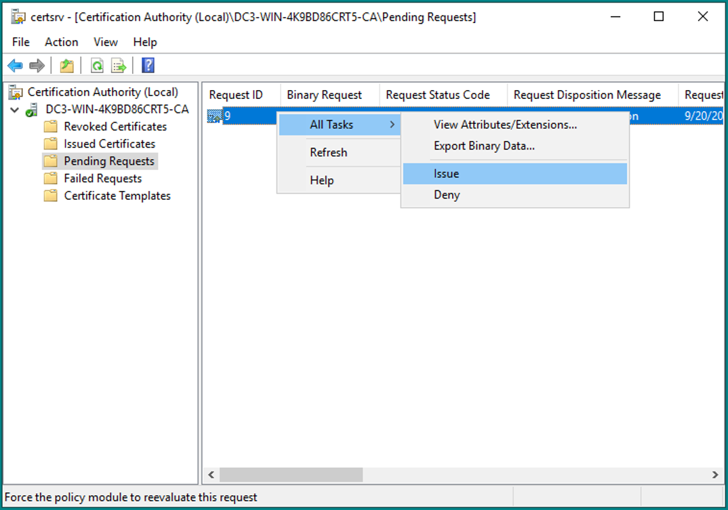
Task: Sort by the Request Status Code column header
Action: pos(438,95)
